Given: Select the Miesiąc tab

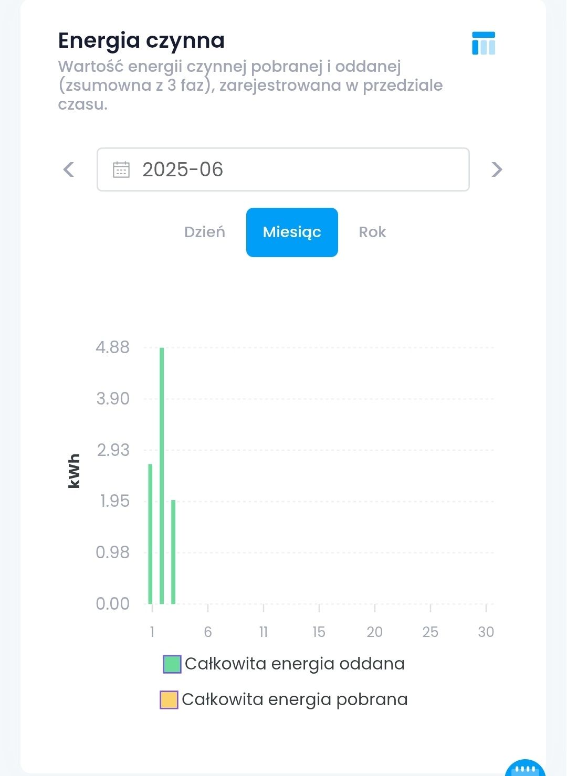Looking at the screenshot, I should 292,232.
